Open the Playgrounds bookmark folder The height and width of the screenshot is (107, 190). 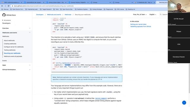coord(108,9)
